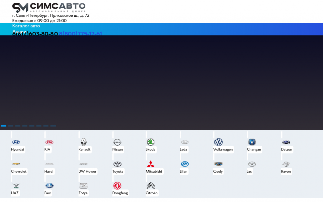Screen dimensions: 323x202
Task: Open the Hyundai brand link
Action: coord(18,149)
